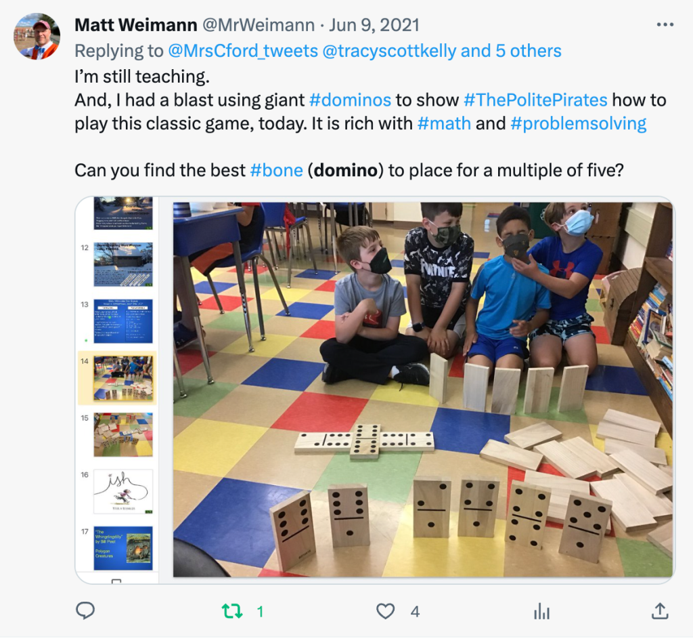Like the tweet with heart icon

coord(385,611)
